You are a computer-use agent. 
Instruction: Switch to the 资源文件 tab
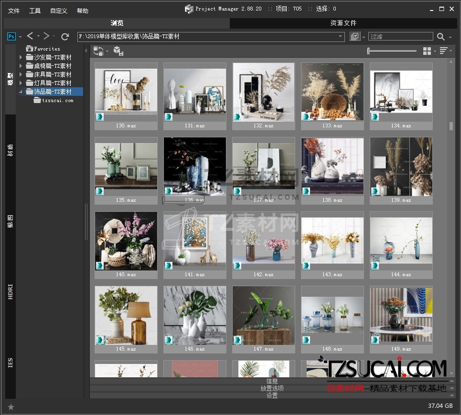(x=343, y=23)
